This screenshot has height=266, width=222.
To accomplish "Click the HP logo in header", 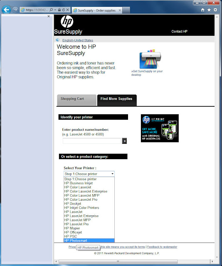I will tap(67, 22).
